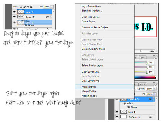The image size is (162, 123).
Task: Click the lock image pixels brush icon
Action: tap(25, 7)
